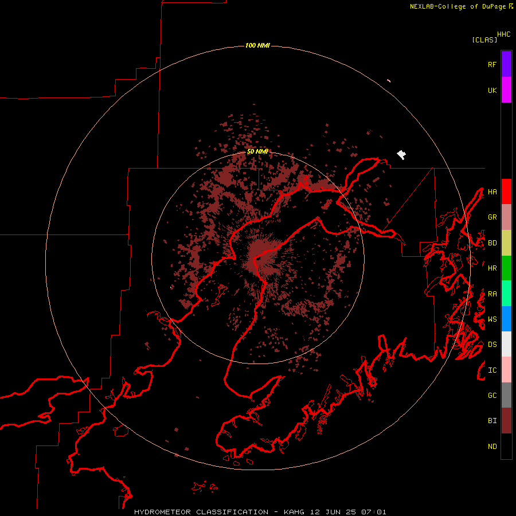Click the NEXLAB-College of DuPage text

[458, 6]
